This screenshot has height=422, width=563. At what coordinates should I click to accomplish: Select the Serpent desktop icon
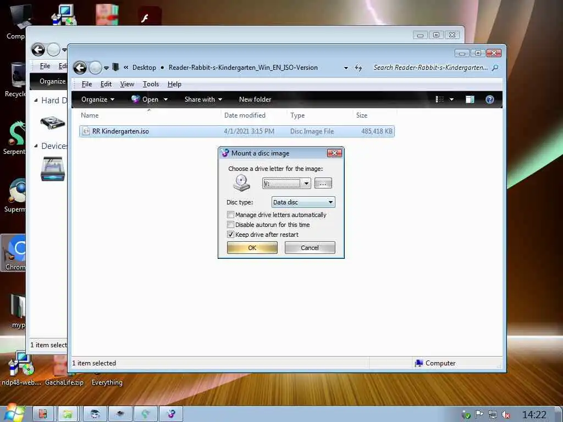coord(14,138)
